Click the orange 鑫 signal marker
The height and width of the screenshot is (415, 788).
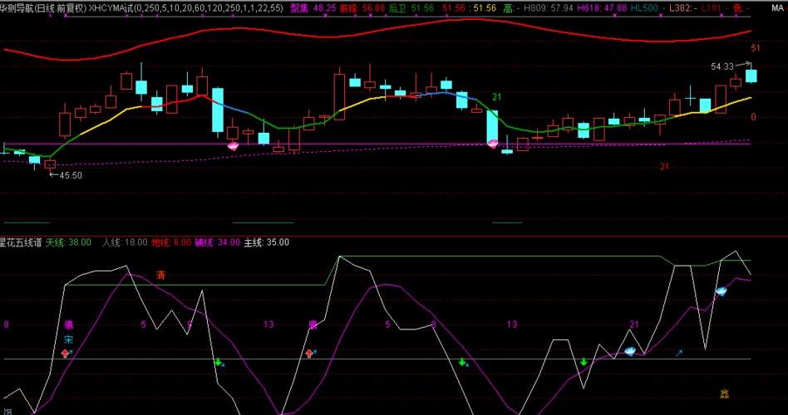coord(724,394)
